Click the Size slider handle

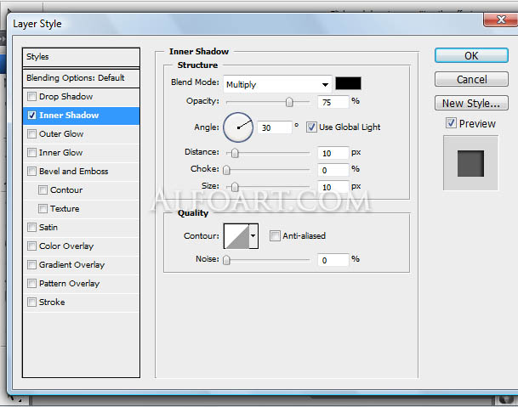coord(235,187)
